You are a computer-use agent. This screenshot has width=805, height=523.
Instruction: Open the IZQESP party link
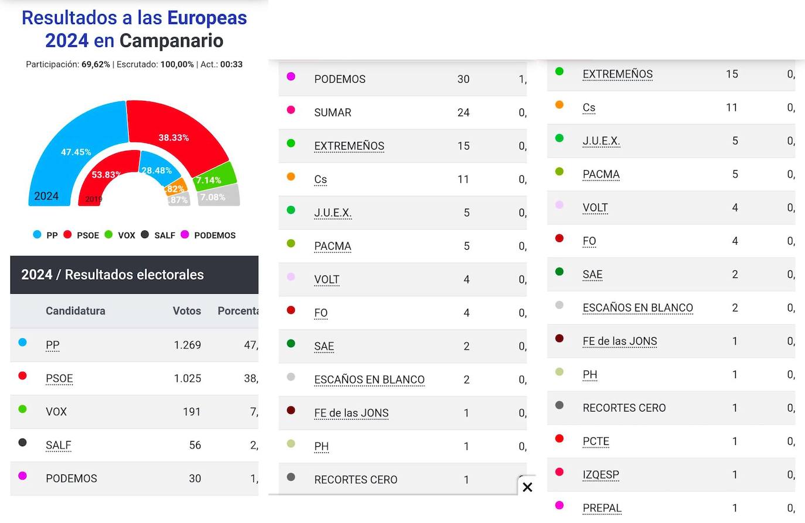point(601,475)
